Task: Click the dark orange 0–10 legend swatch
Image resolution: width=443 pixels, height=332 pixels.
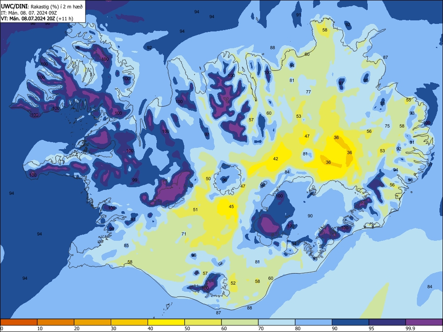Action: pos(19,322)
